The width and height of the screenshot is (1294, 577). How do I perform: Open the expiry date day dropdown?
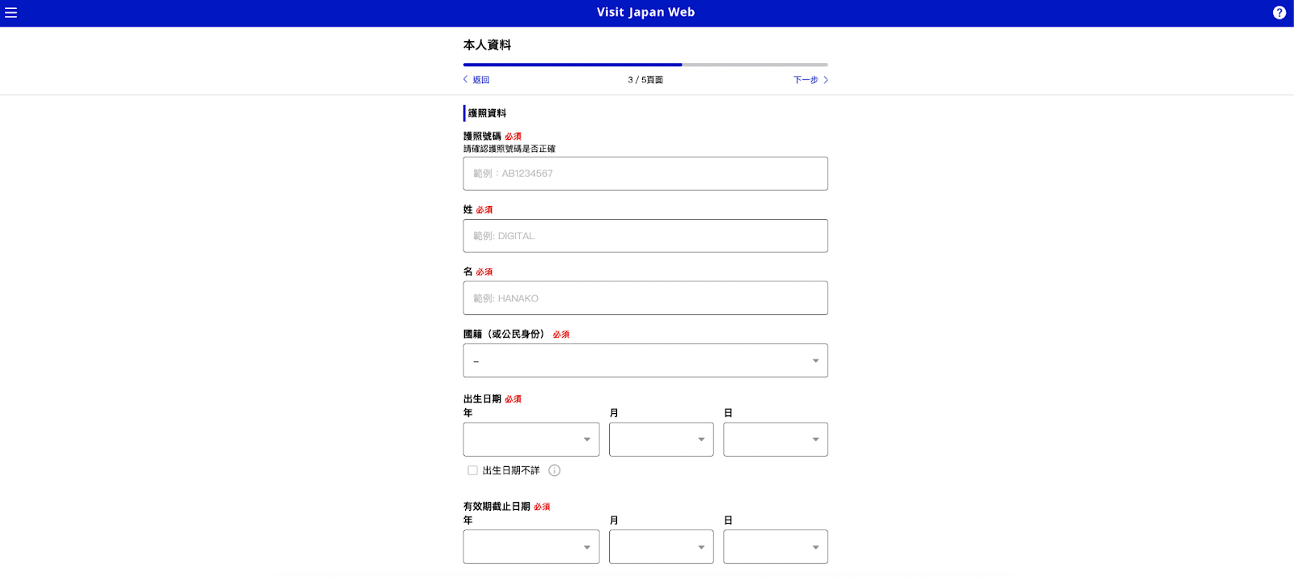pyautogui.click(x=775, y=547)
